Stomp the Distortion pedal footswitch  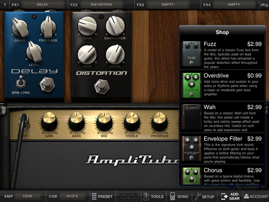(x=102, y=87)
